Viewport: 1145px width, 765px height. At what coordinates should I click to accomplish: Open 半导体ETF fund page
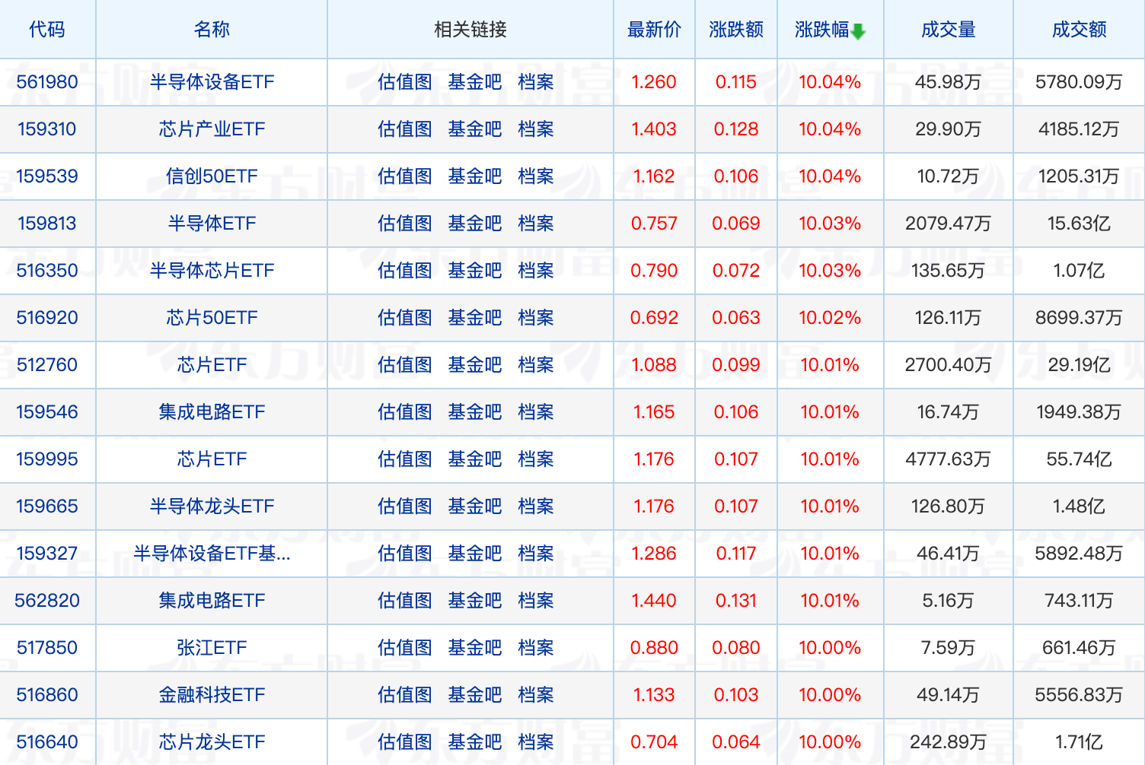point(212,224)
